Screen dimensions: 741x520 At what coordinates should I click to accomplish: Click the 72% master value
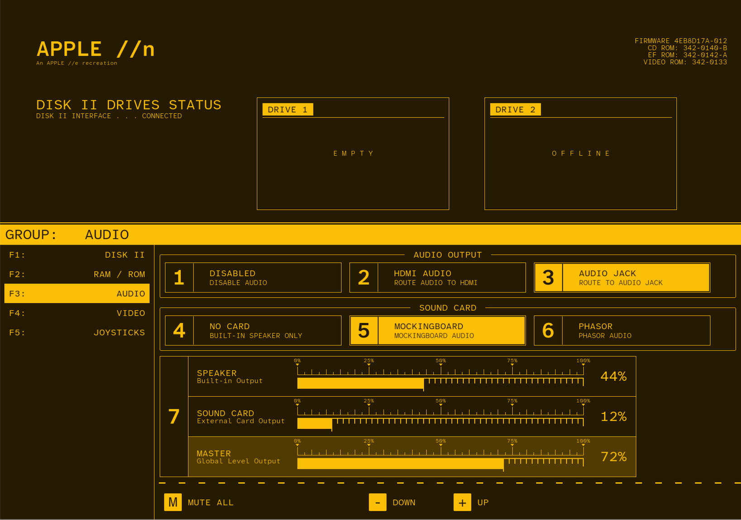(x=613, y=457)
